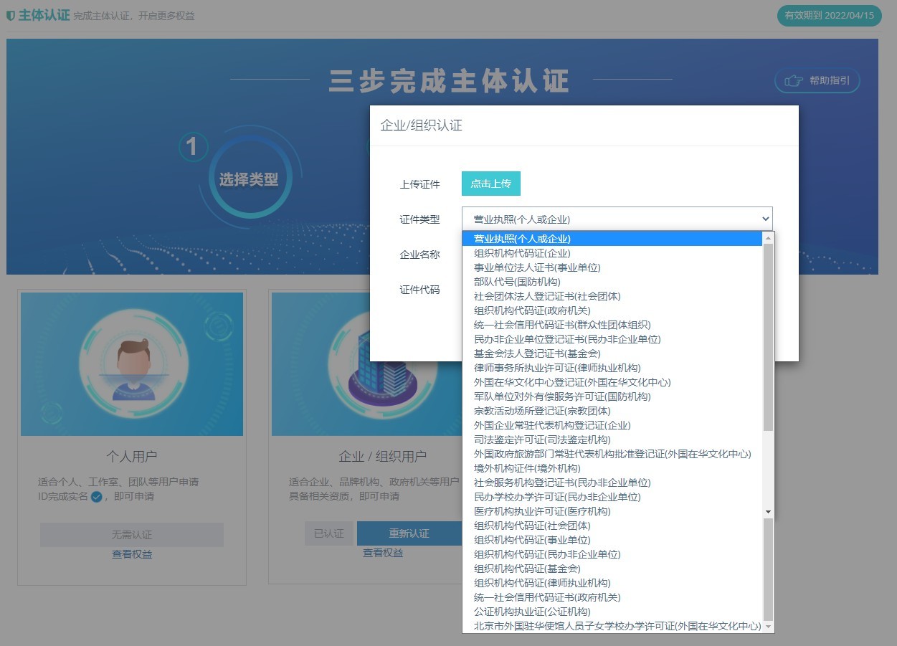The image size is (897, 646).
Task: Click 无需认证 on the personal user card
Action: click(132, 534)
